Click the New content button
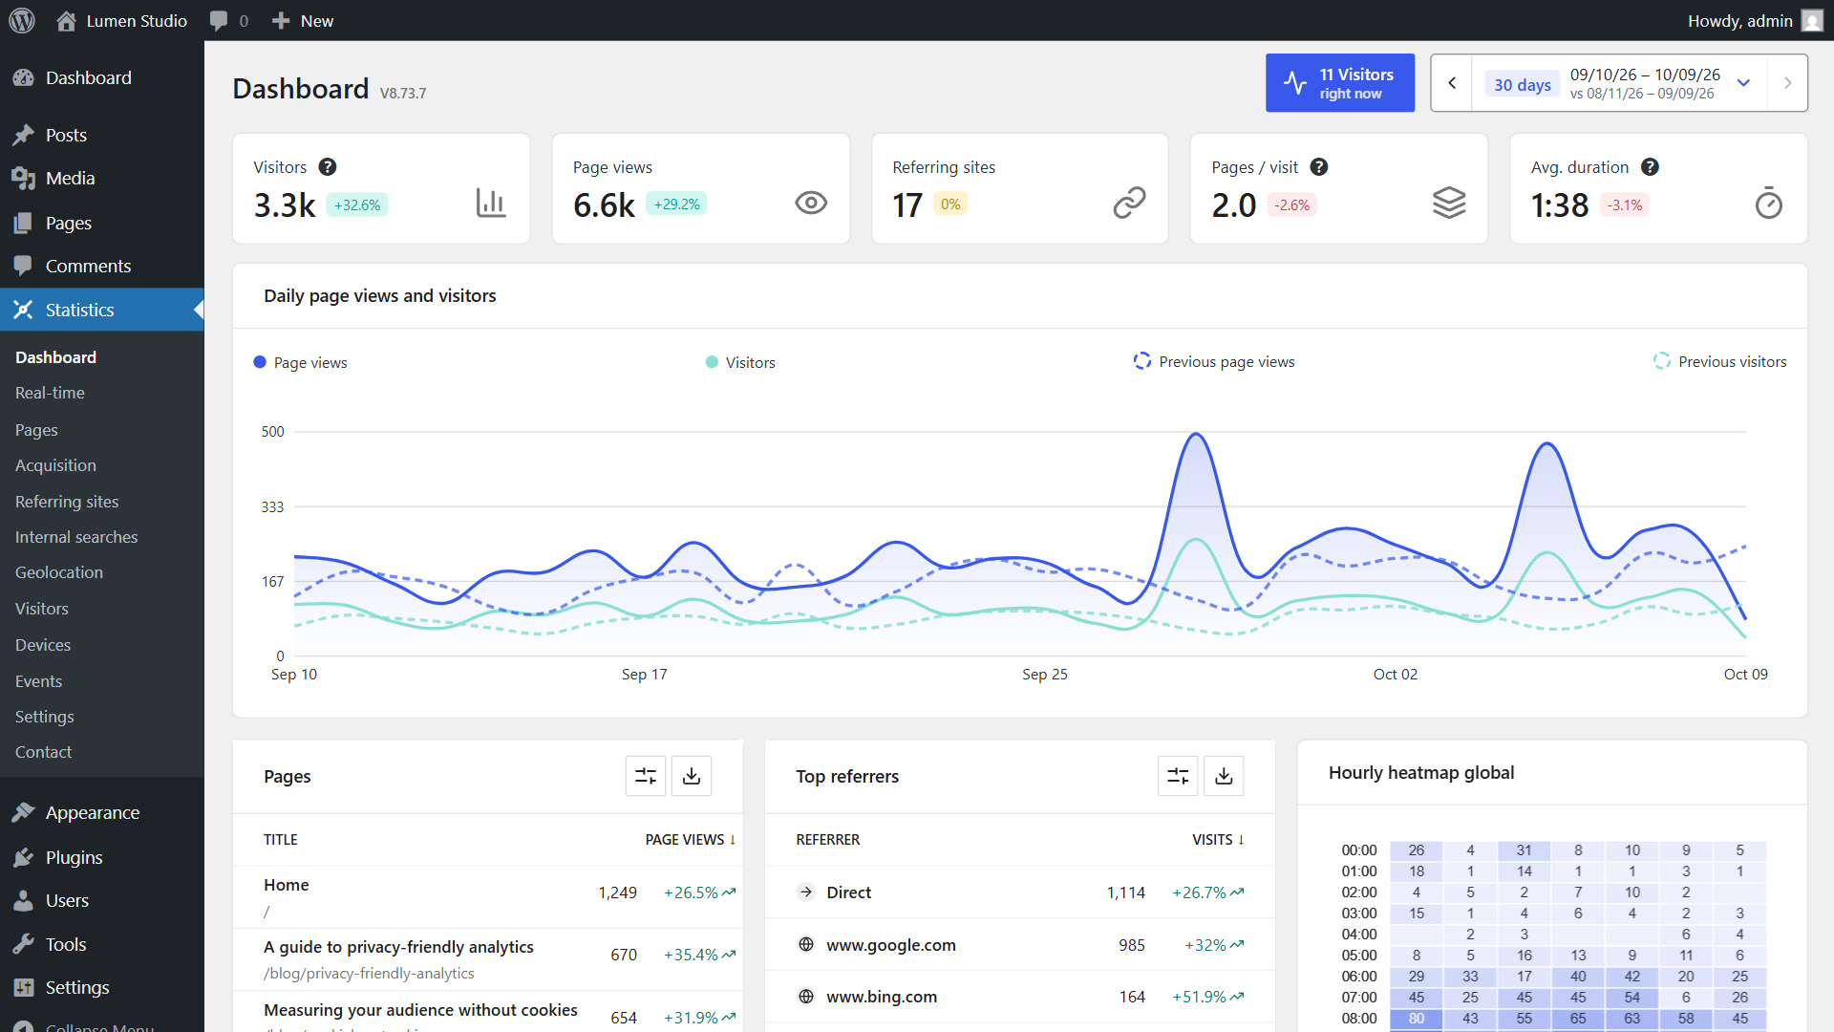Screen dimensions: 1834x1032 [302, 20]
